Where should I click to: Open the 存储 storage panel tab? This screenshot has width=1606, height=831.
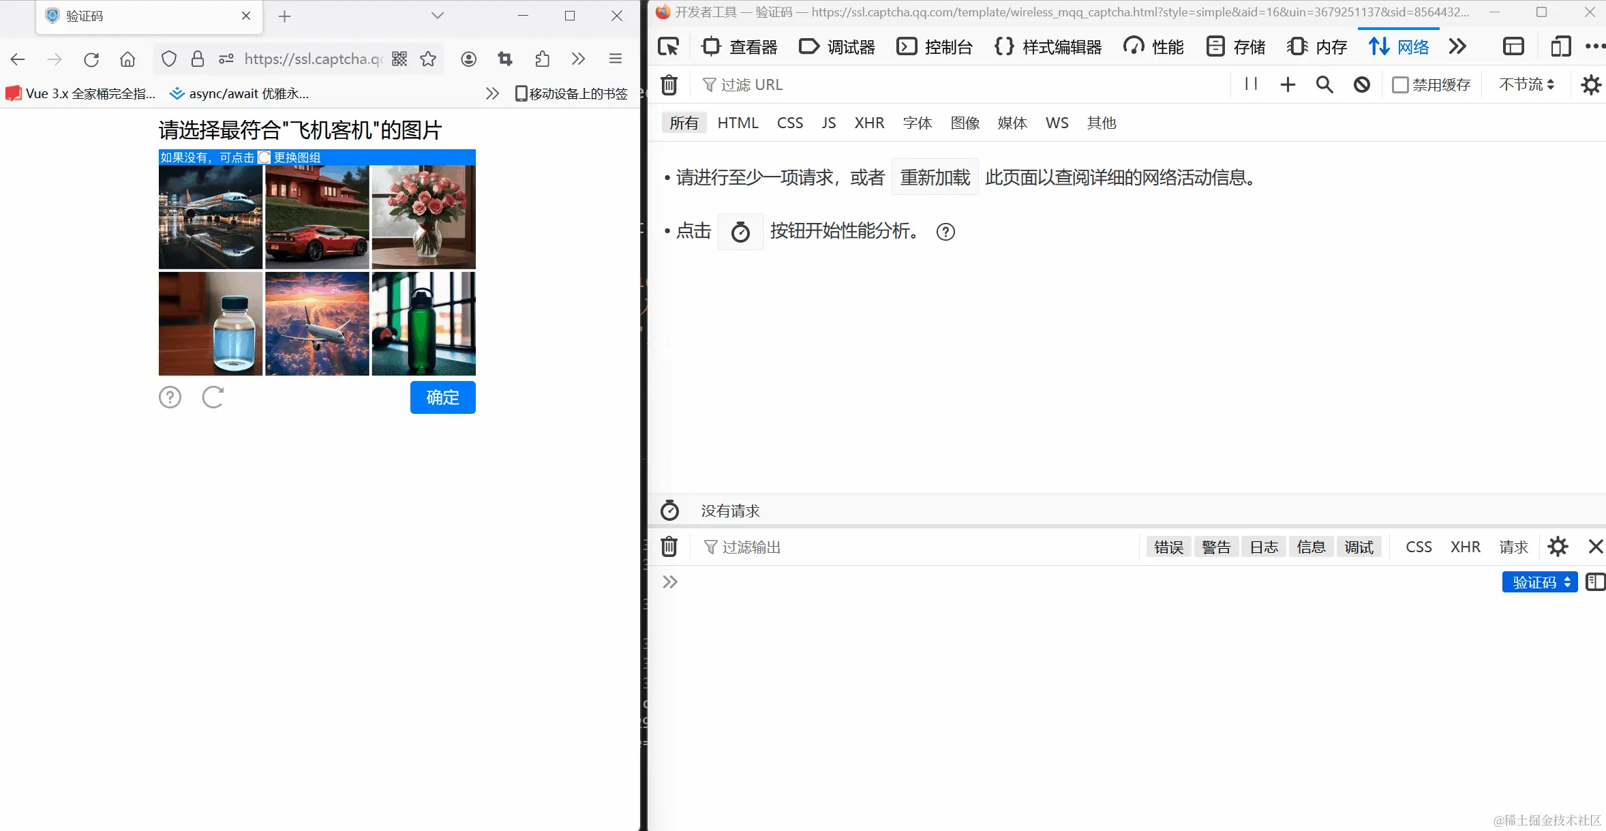tap(1235, 46)
